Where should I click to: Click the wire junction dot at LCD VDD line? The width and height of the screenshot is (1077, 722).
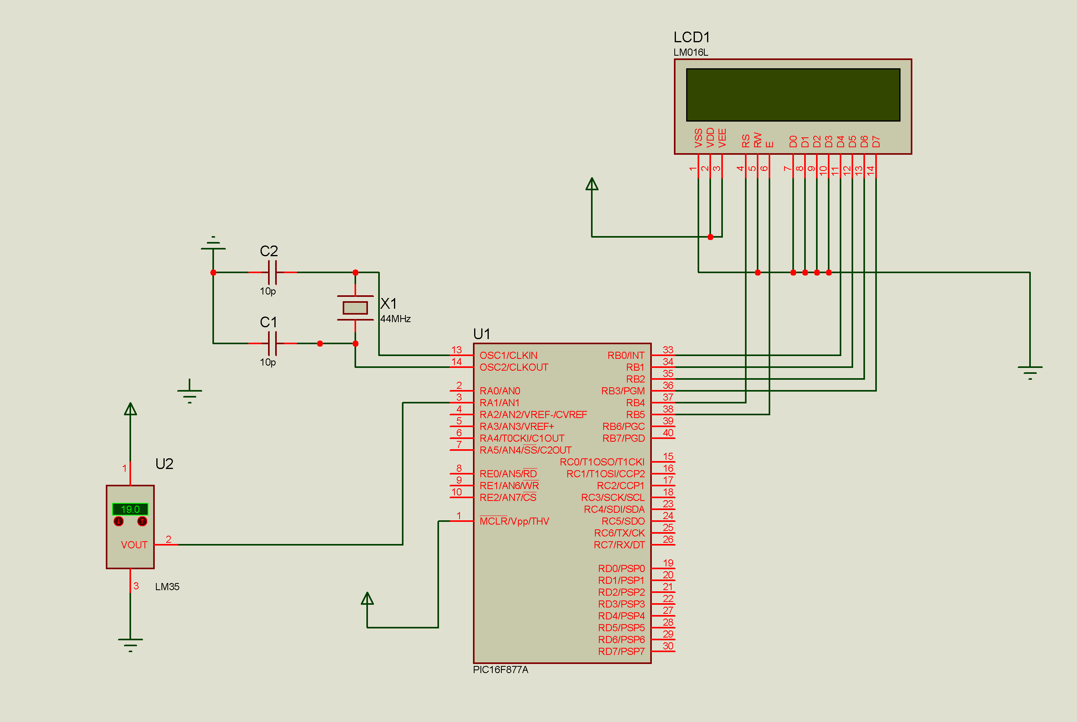[711, 237]
